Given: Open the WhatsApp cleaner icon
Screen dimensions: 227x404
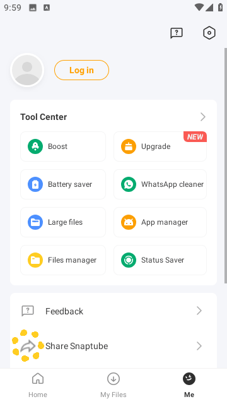Looking at the screenshot, I should pyautogui.click(x=129, y=184).
